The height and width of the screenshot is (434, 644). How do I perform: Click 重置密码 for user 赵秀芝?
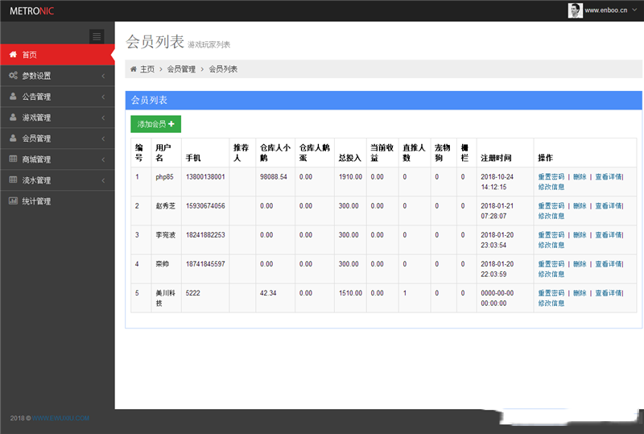point(551,206)
